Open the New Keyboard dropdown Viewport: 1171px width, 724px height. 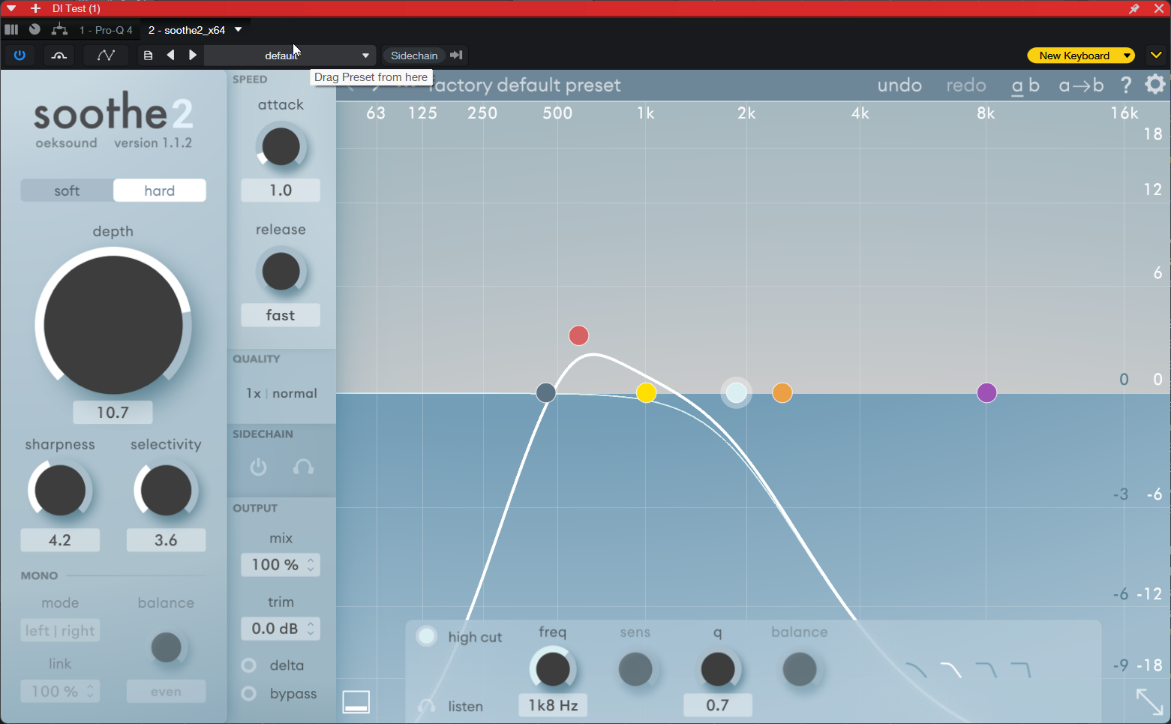(1081, 55)
